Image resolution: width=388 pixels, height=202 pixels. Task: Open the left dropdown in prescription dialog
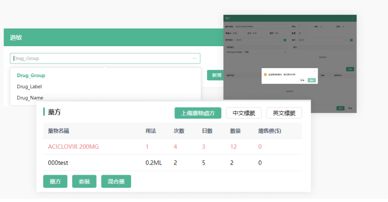tap(258, 40)
